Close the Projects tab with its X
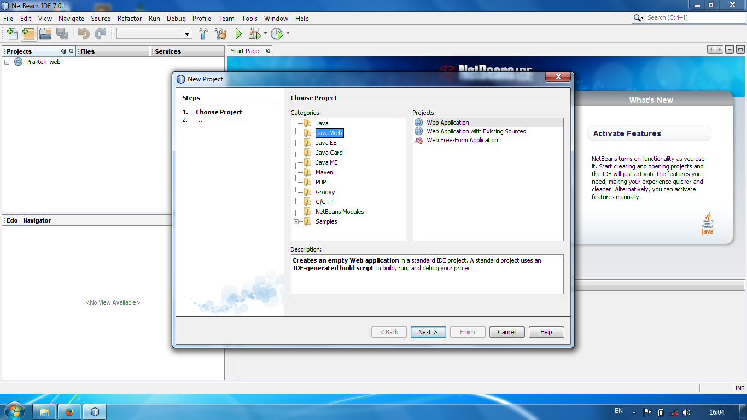Screen dimensions: 747x420 click(x=71, y=51)
